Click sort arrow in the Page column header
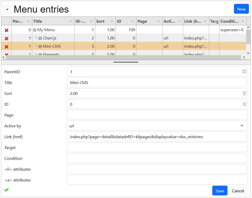This screenshot has height=198, width=252. (158, 21)
